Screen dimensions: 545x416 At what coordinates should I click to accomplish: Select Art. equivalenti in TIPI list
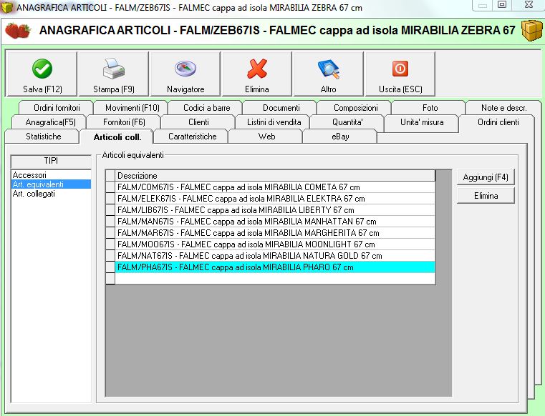click(51, 184)
